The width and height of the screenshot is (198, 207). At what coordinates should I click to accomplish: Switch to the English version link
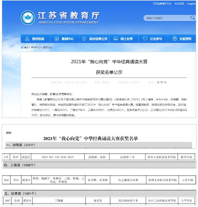coord(191,4)
